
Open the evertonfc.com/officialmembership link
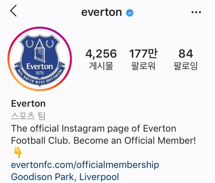[x=85, y=165]
